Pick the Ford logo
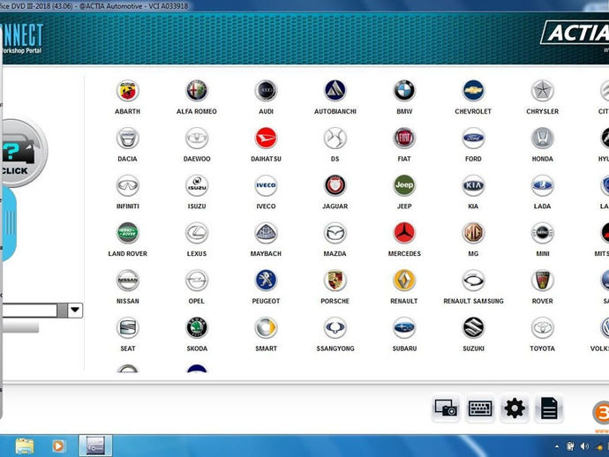 (473, 139)
